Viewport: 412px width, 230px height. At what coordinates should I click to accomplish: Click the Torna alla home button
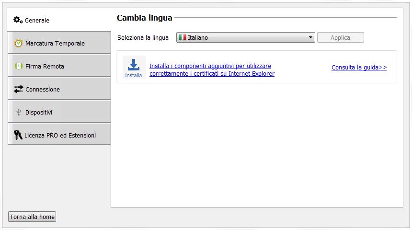32,217
